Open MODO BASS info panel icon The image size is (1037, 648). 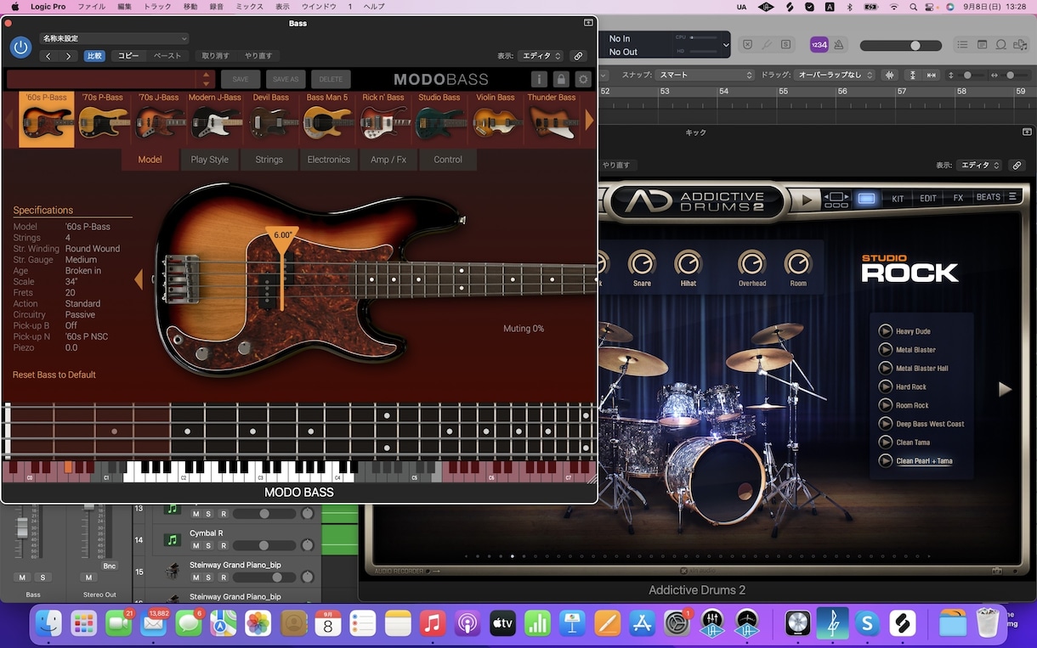click(x=539, y=79)
